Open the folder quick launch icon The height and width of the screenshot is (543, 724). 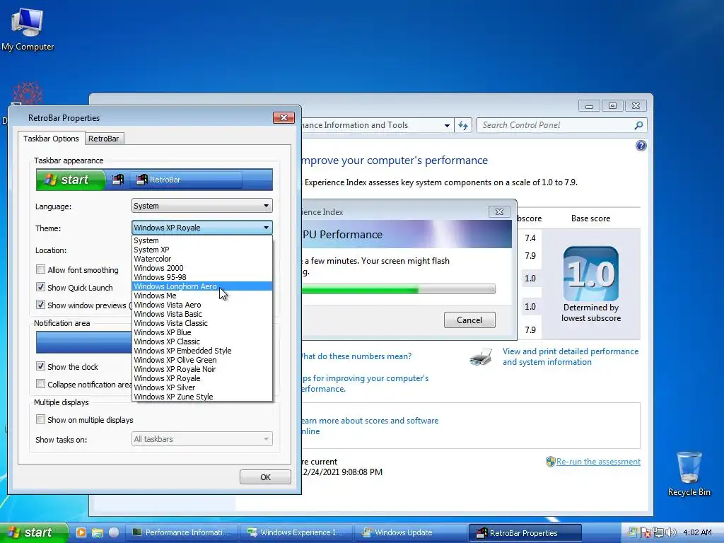[97, 532]
